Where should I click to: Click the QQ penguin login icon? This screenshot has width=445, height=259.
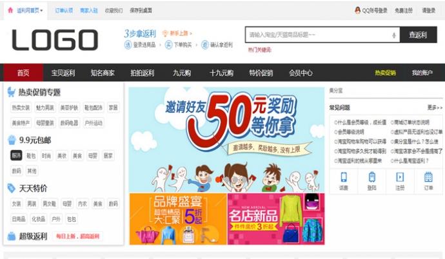click(x=357, y=10)
